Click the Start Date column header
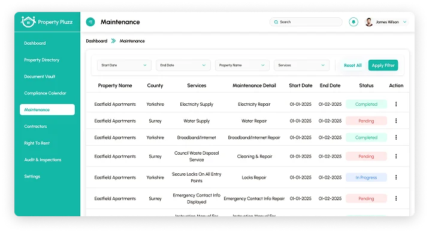Screen dimensions: 429x233 300,85
